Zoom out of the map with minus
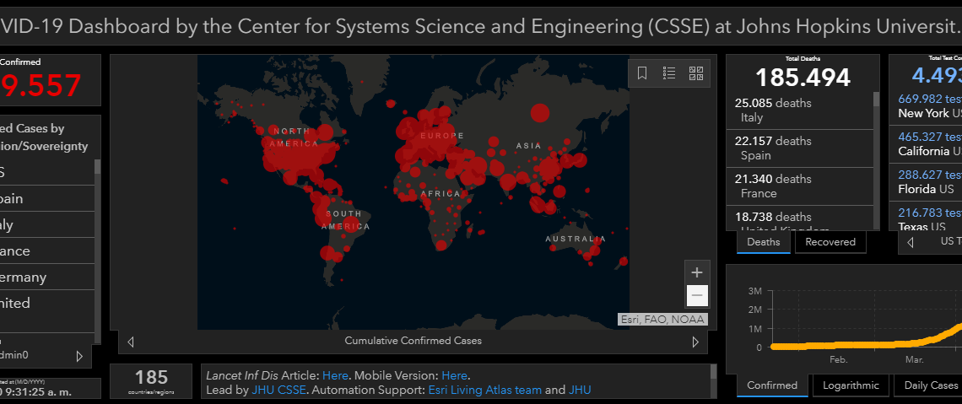Screen dimensions: 962x404 [696, 295]
